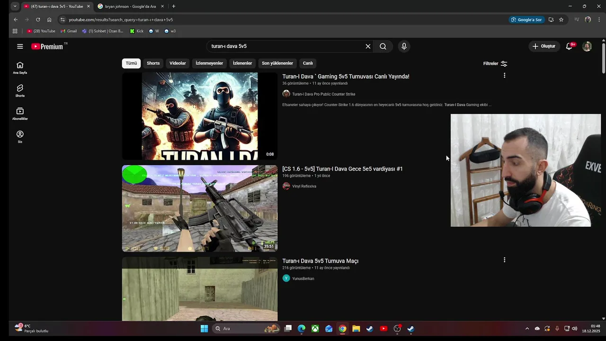Start voice search with microphone
This screenshot has width=606, height=341.
point(404,46)
